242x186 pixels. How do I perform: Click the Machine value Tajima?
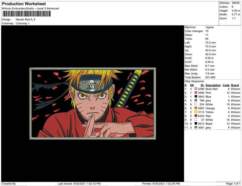click(209, 27)
